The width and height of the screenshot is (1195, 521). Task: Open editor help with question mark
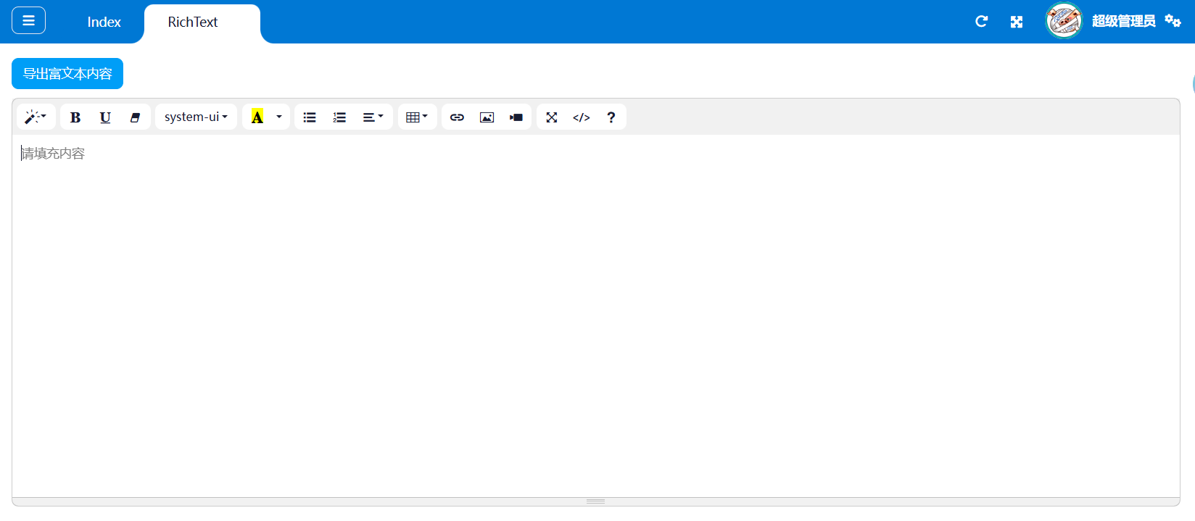tap(611, 117)
